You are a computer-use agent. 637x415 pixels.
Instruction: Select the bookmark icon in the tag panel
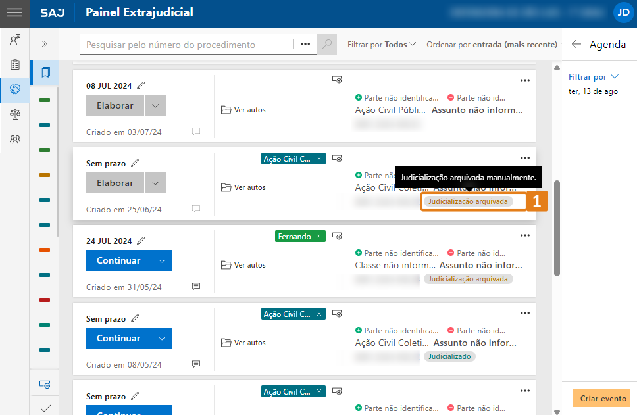tap(45, 72)
